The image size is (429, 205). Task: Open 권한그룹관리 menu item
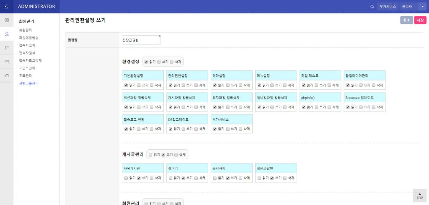[x=29, y=83]
